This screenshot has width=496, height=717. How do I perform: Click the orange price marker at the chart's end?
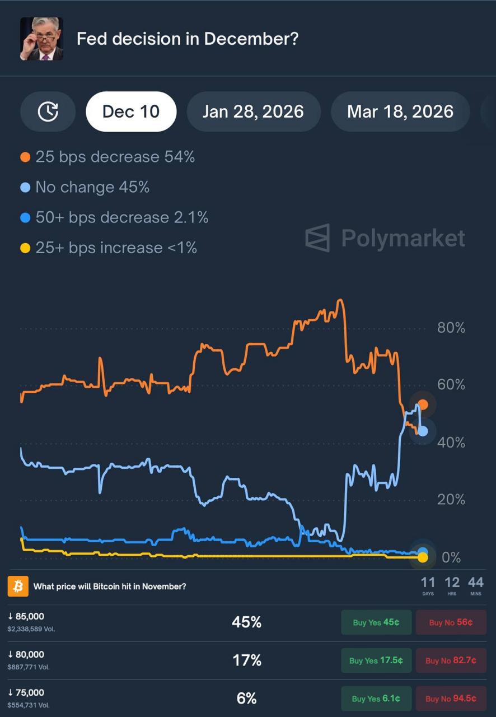(x=423, y=403)
